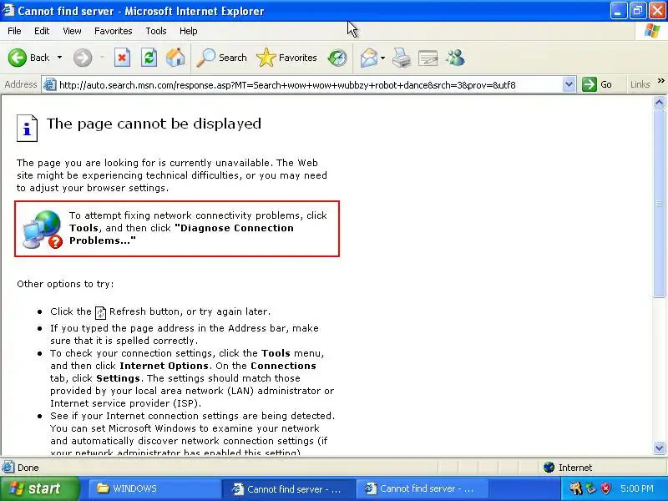
Task: Click the green Go button
Action: point(597,84)
